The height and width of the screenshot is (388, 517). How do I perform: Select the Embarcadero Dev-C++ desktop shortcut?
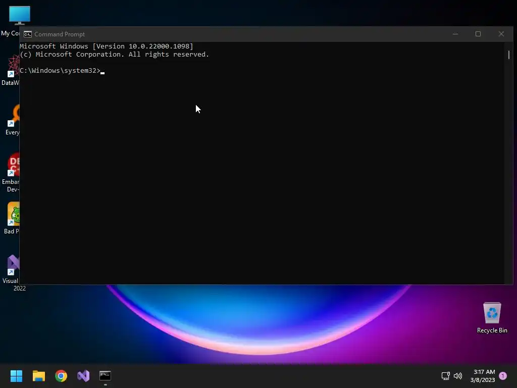pyautogui.click(x=11, y=173)
